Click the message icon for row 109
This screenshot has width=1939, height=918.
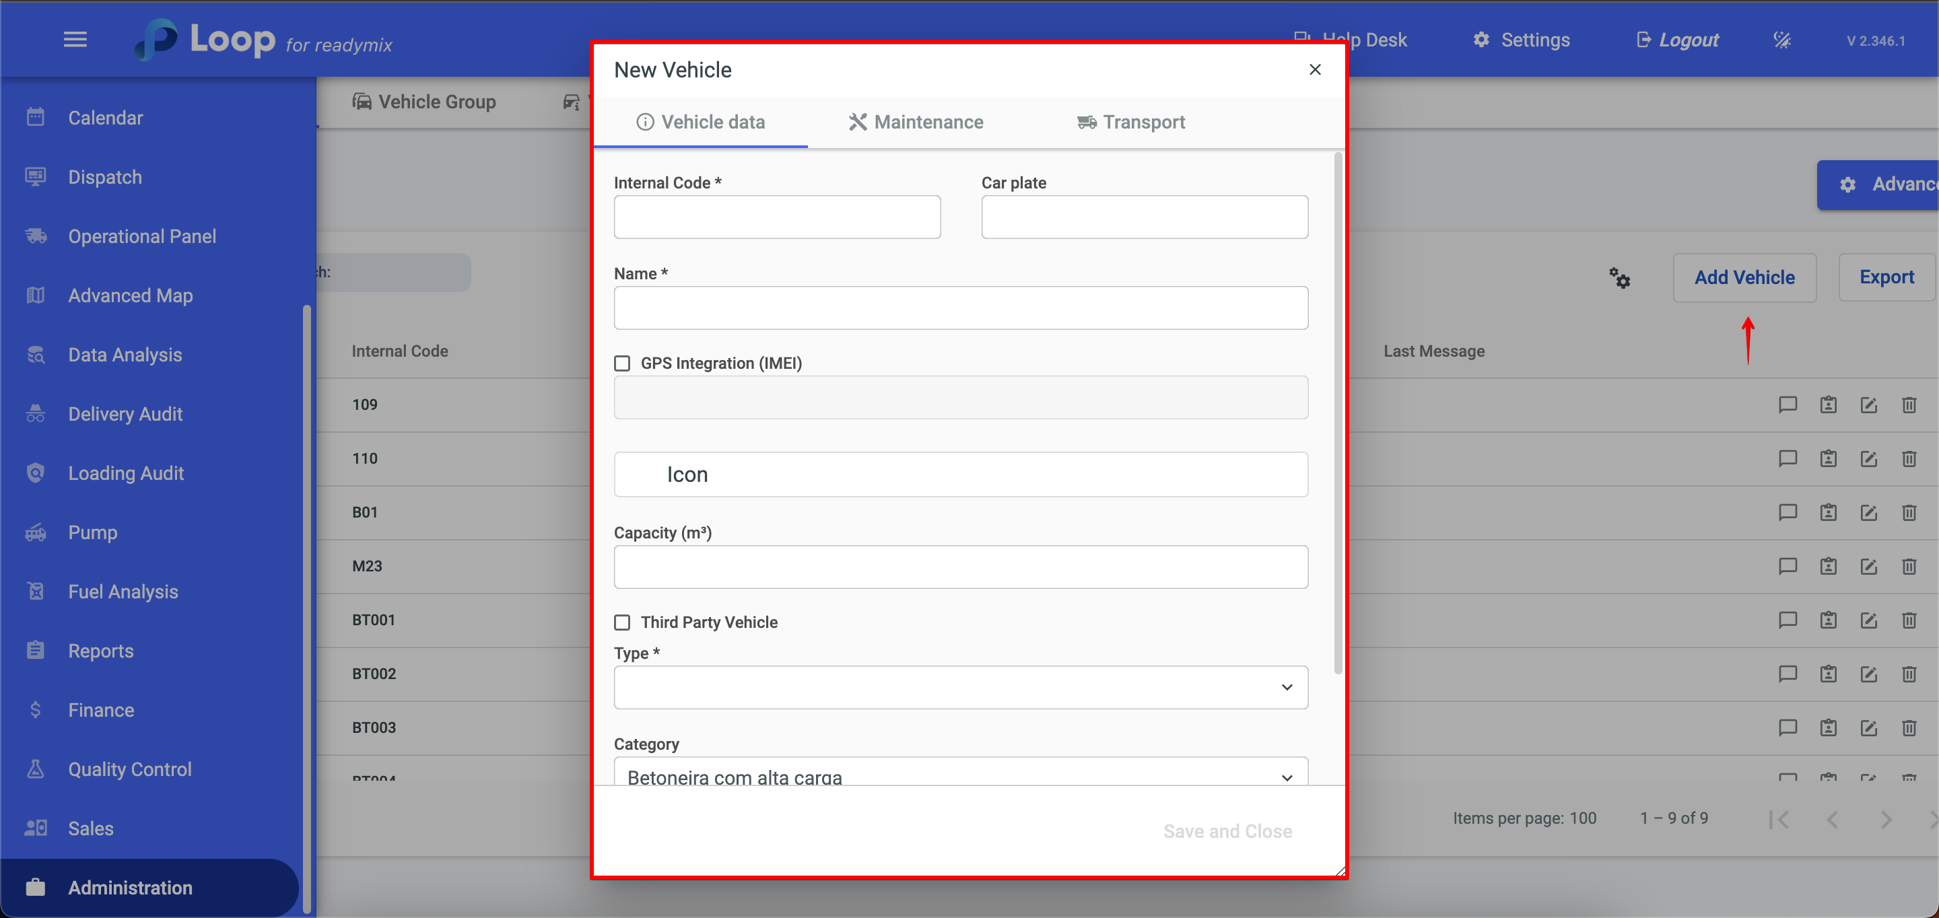coord(1787,405)
